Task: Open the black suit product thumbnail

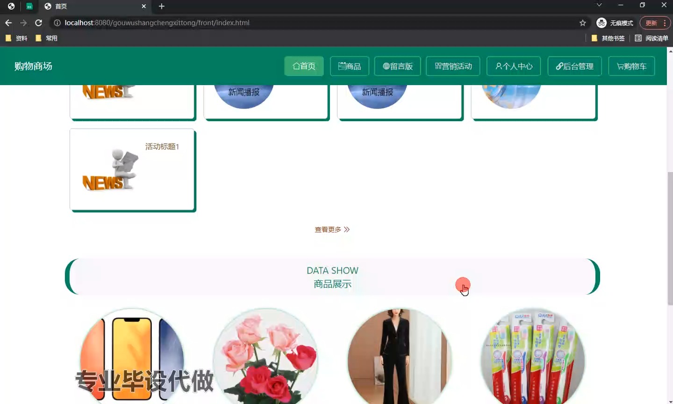Action: click(x=400, y=356)
